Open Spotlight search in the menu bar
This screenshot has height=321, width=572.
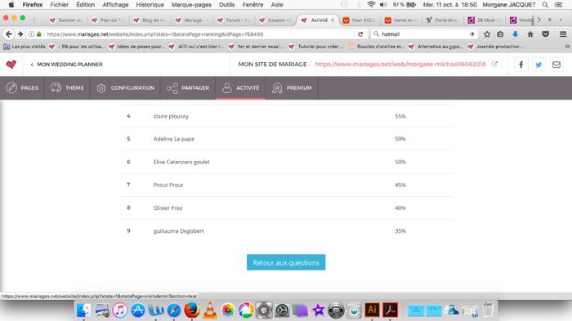point(545,5)
